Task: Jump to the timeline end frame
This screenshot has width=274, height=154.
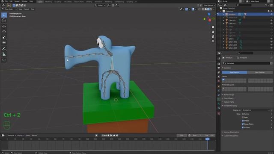Action: [x=117, y=135]
